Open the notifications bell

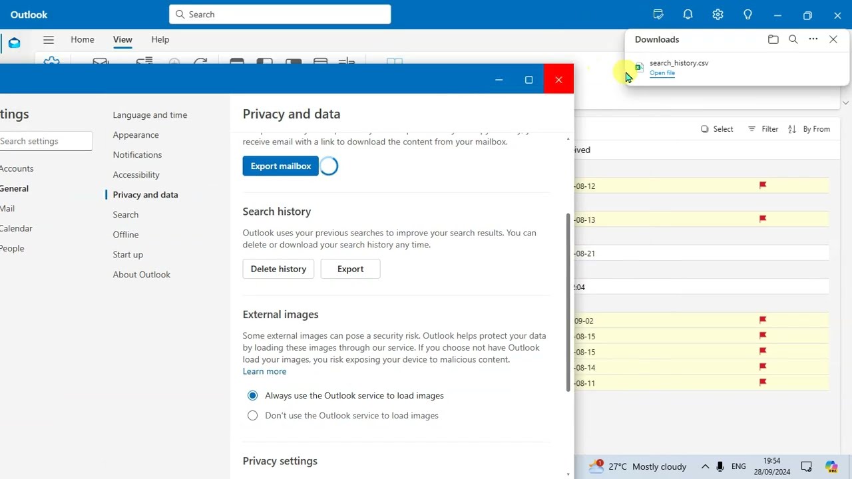click(688, 15)
